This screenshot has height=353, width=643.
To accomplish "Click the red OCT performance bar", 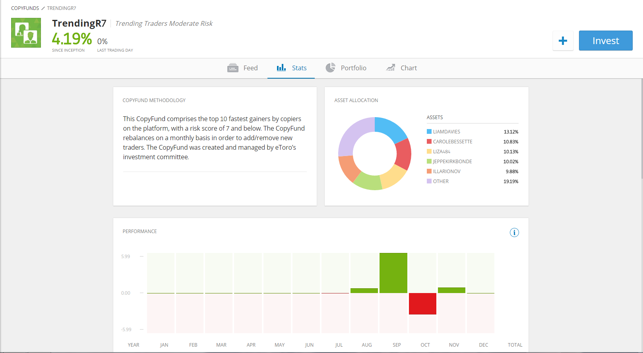I will pos(422,304).
